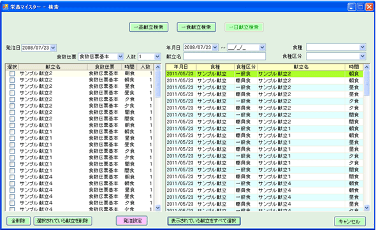
Task: Sort right table by 年月日 header
Action: click(x=181, y=67)
